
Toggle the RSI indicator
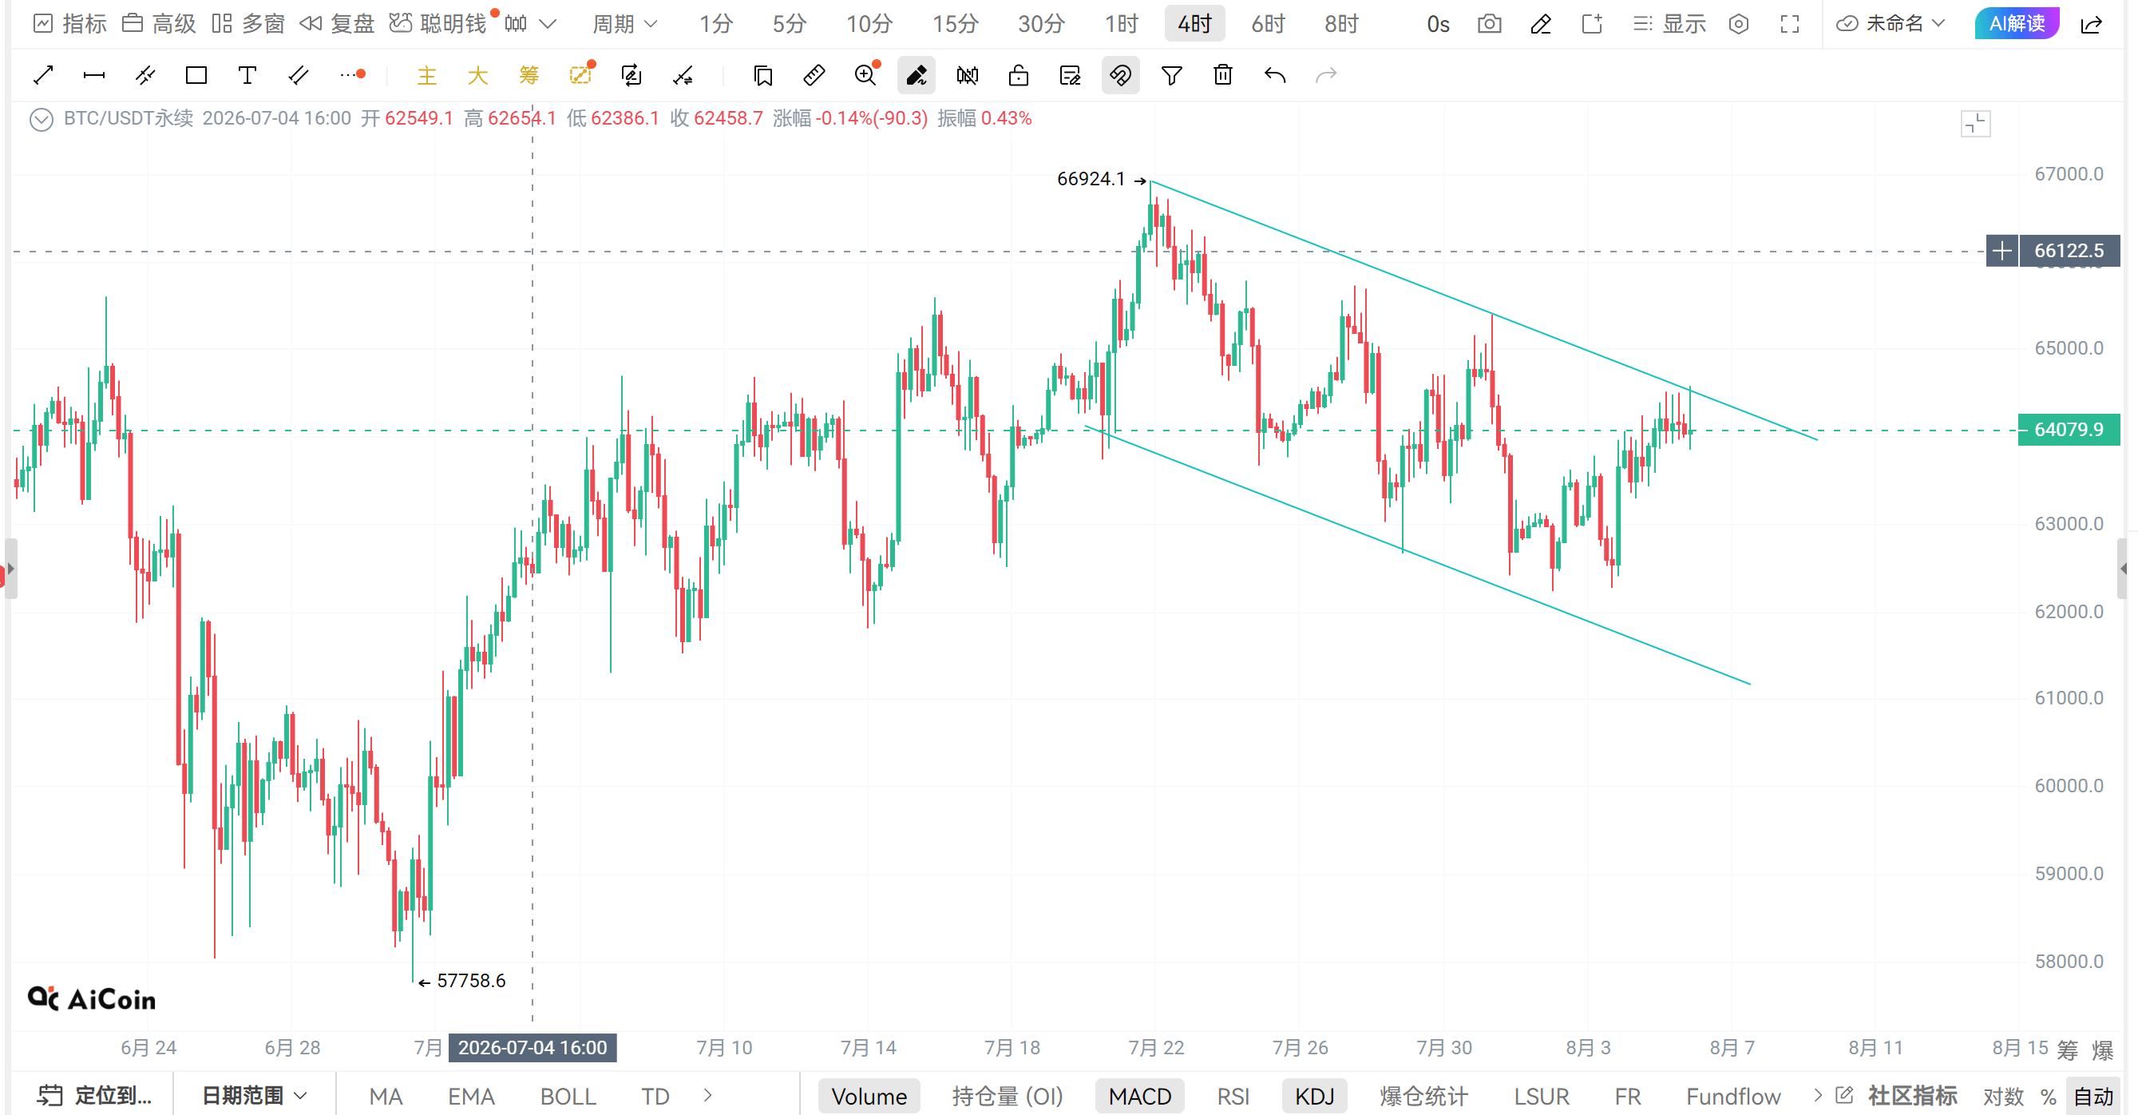pyautogui.click(x=1233, y=1096)
